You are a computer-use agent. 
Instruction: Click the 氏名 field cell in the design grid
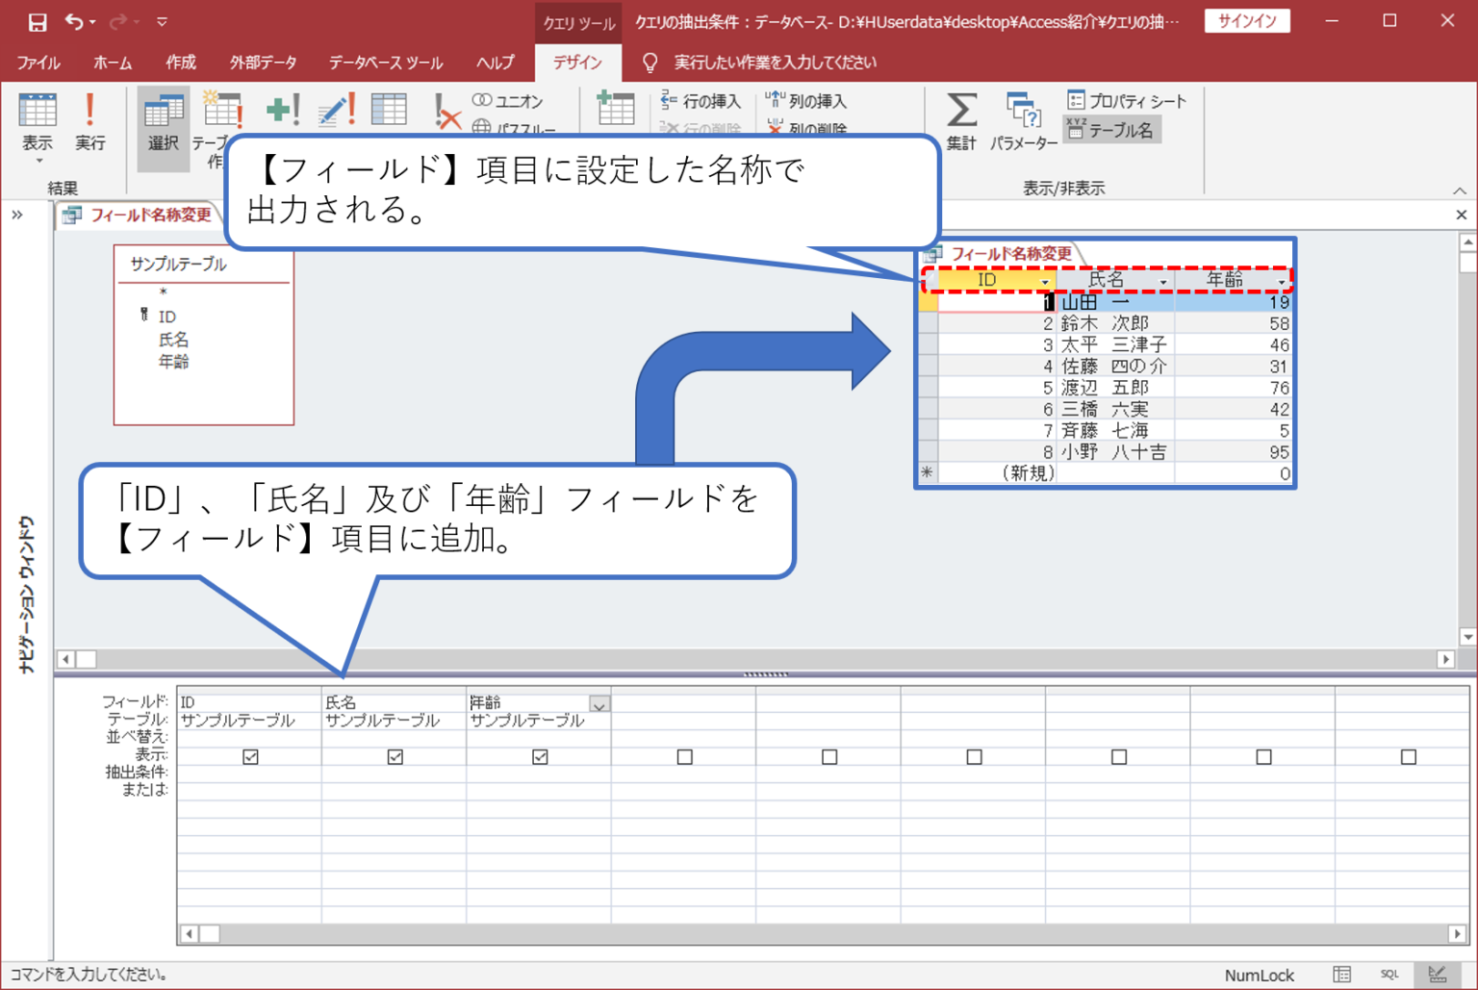click(395, 702)
